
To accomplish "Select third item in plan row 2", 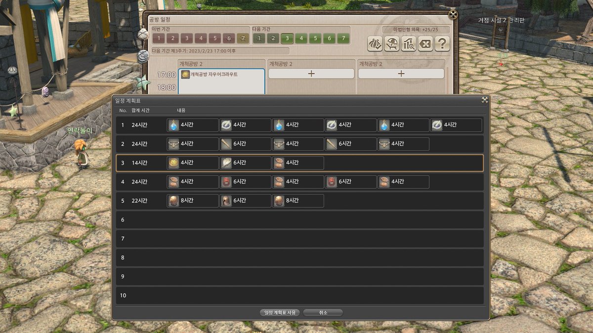I will [x=298, y=144].
